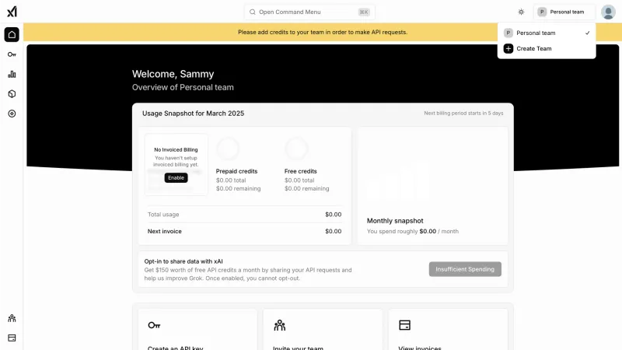Click 'Usage Snapshot for March 2025' title
Image resolution: width=622 pixels, height=350 pixels.
(193, 113)
